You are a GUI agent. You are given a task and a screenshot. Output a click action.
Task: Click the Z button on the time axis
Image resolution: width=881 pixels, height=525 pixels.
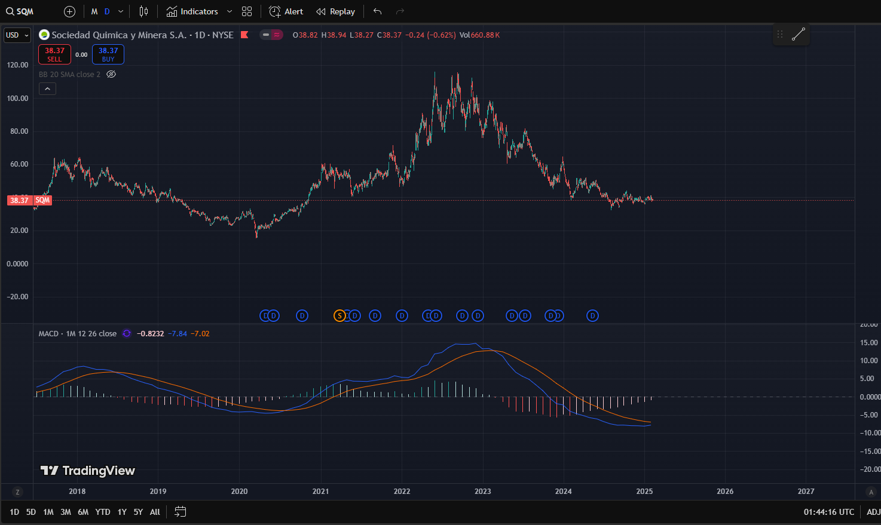tap(17, 492)
